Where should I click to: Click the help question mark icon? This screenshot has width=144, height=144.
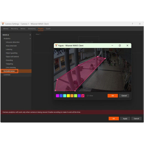coord(132,24)
